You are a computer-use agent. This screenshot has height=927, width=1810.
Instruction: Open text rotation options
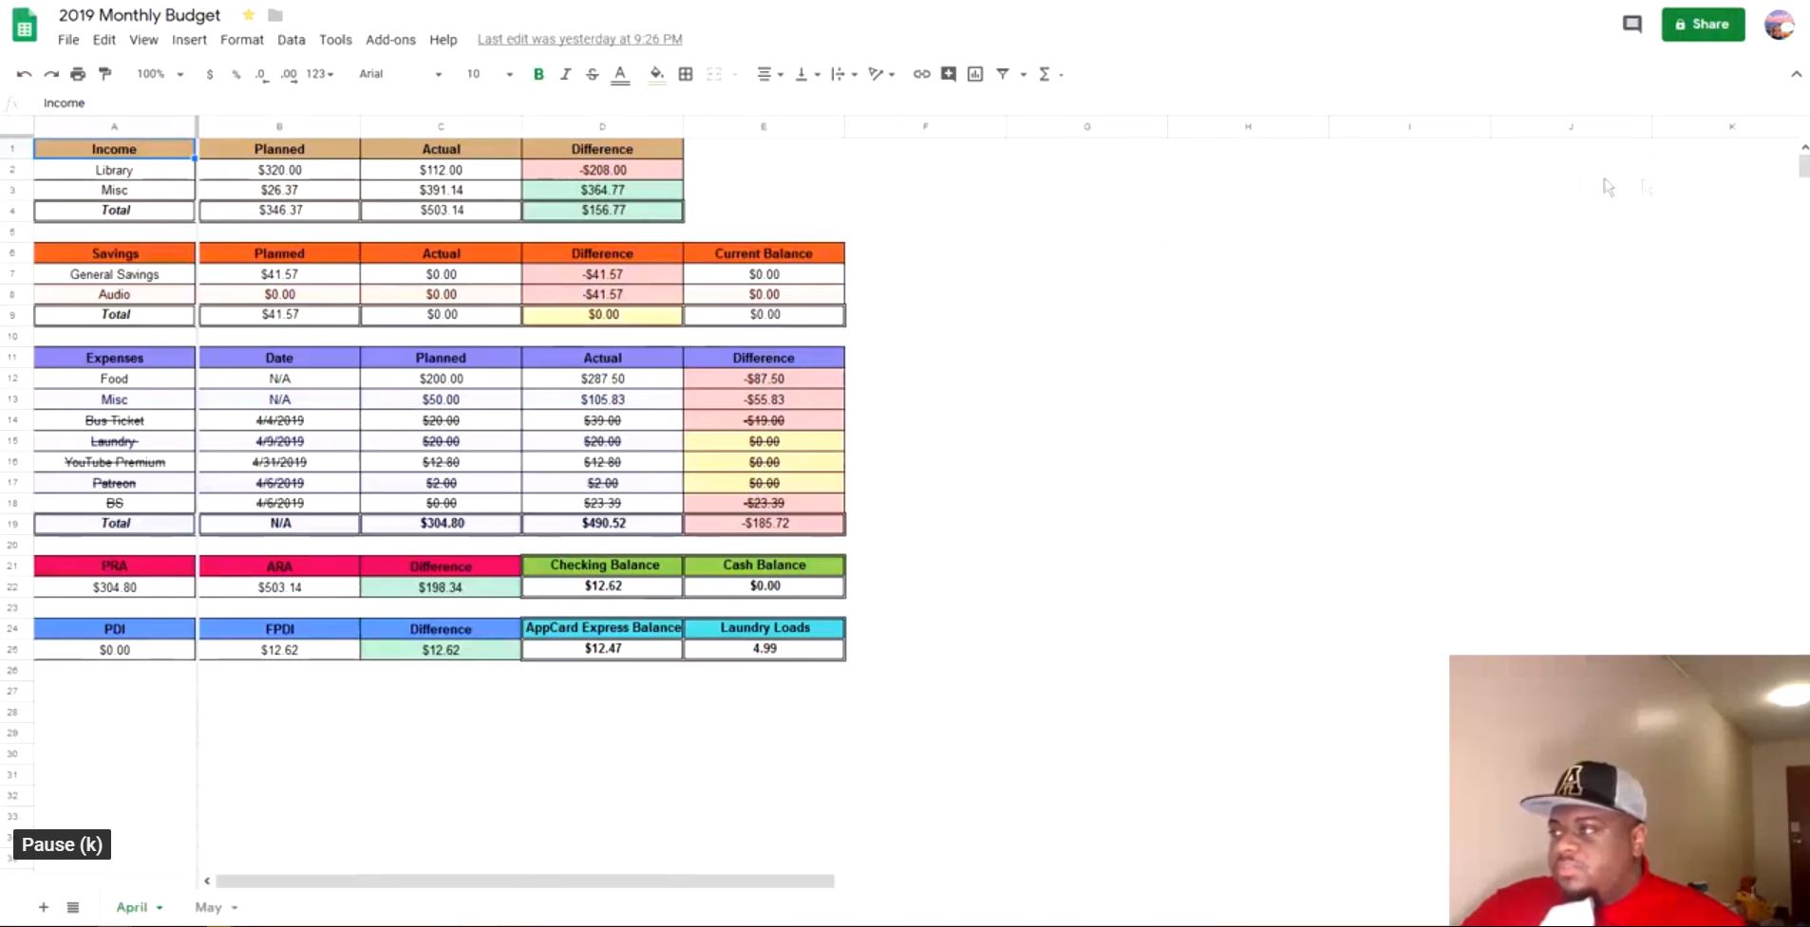point(881,74)
